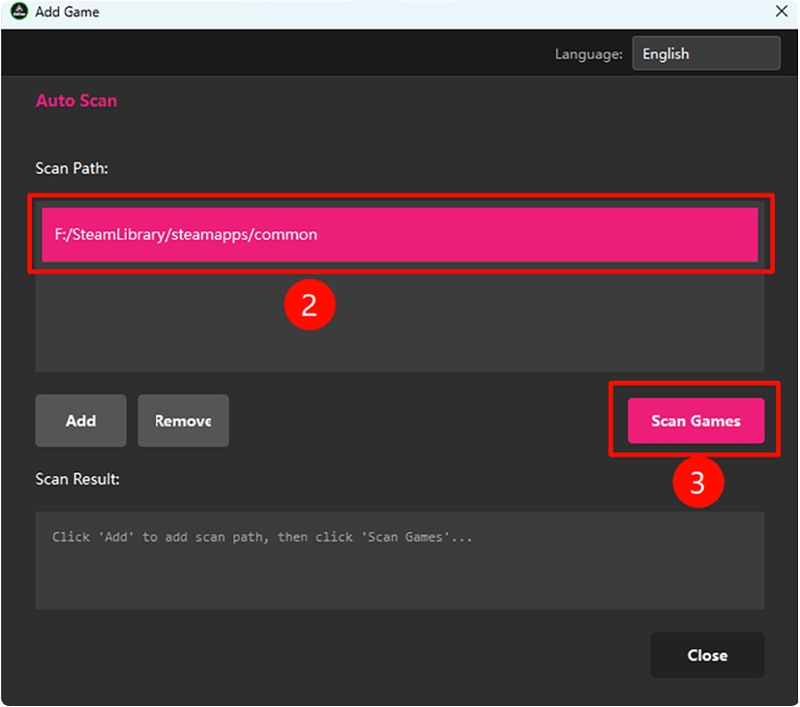Viewport: 800px width, 707px height.
Task: Click the red circled number 2 badge
Action: [x=309, y=306]
